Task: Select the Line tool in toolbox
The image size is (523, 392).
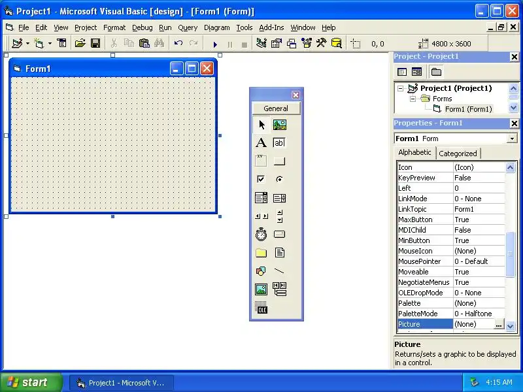Action: point(280,271)
